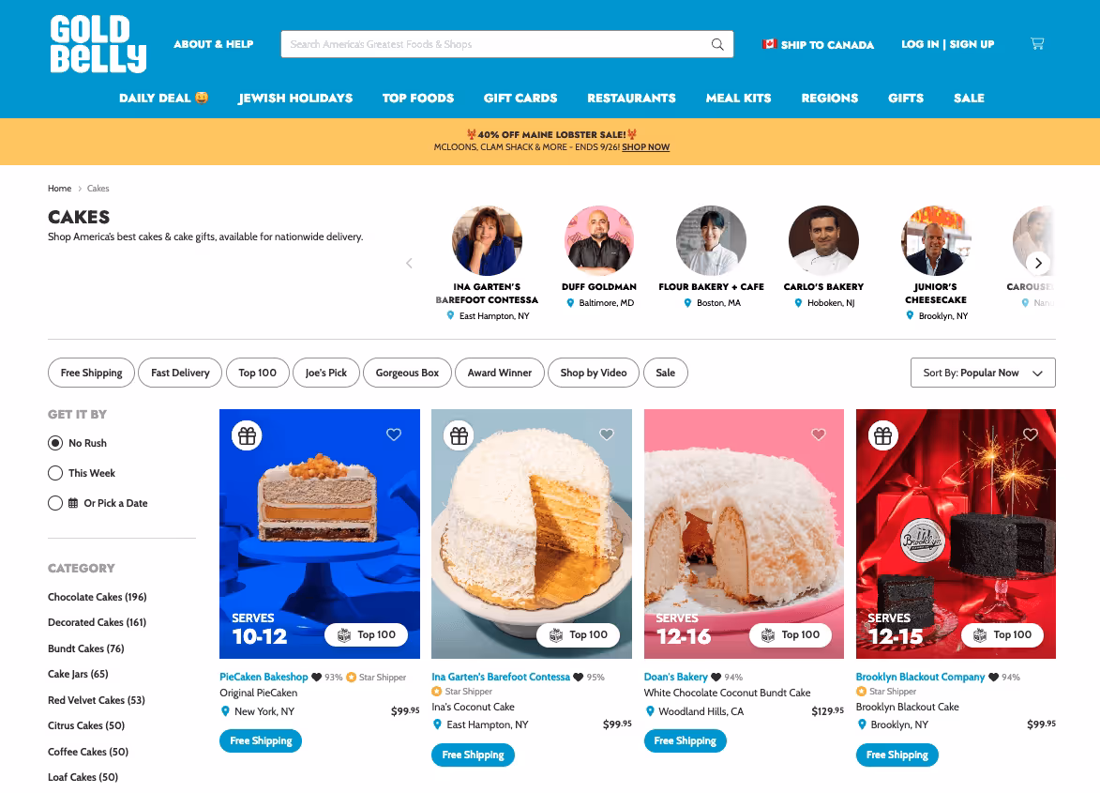The image size is (1100, 793).
Task: Open the Meal Kits nav menu
Action: point(738,99)
